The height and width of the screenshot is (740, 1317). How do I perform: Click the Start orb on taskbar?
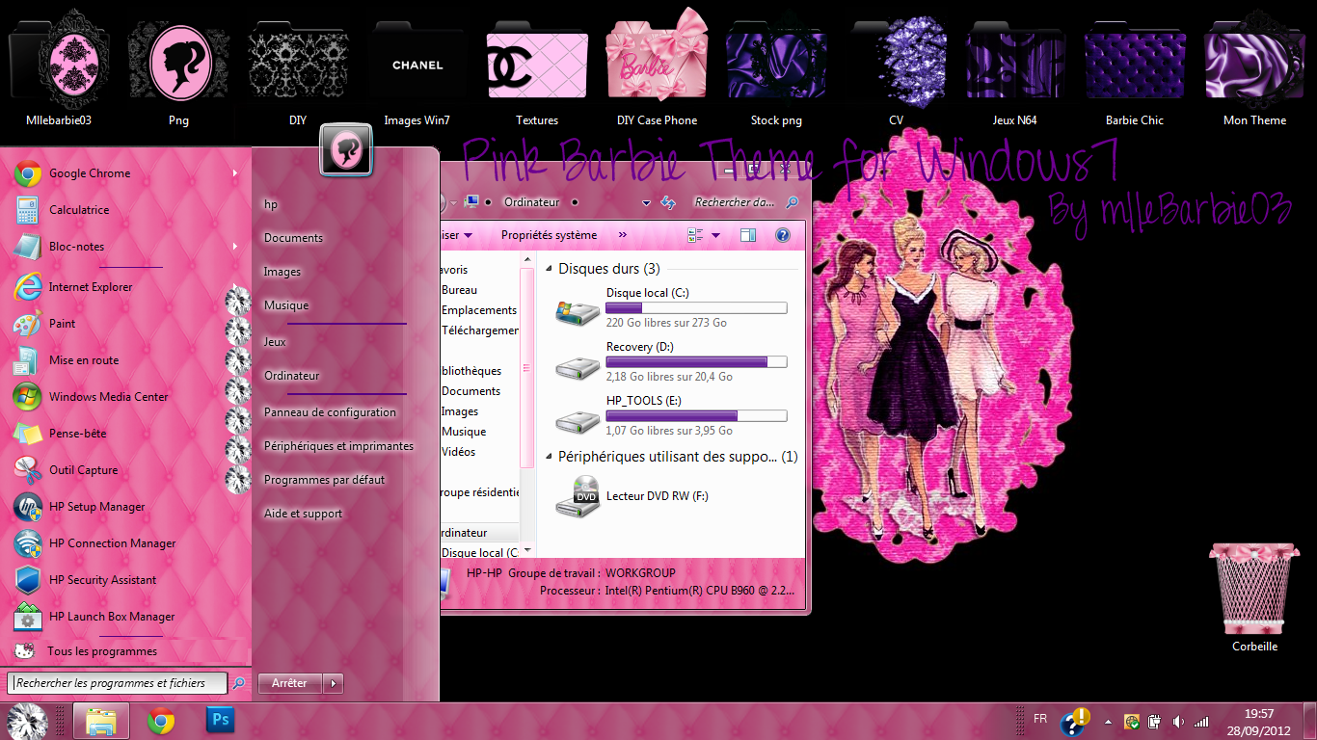pyautogui.click(x=27, y=721)
